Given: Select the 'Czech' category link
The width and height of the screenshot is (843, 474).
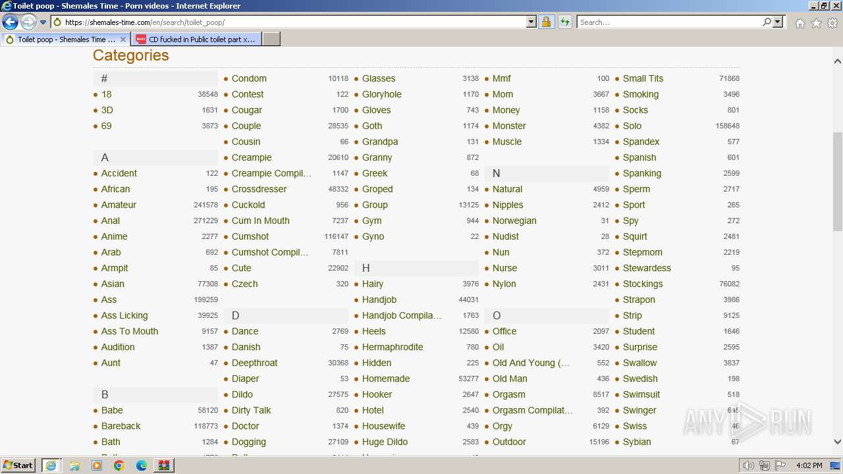Looking at the screenshot, I should (244, 284).
